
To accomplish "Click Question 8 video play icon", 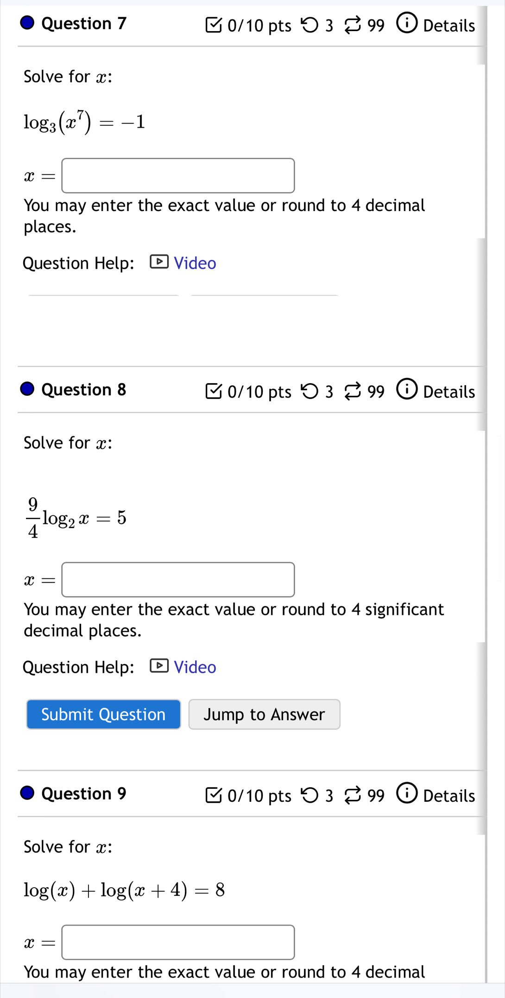I will [x=159, y=666].
